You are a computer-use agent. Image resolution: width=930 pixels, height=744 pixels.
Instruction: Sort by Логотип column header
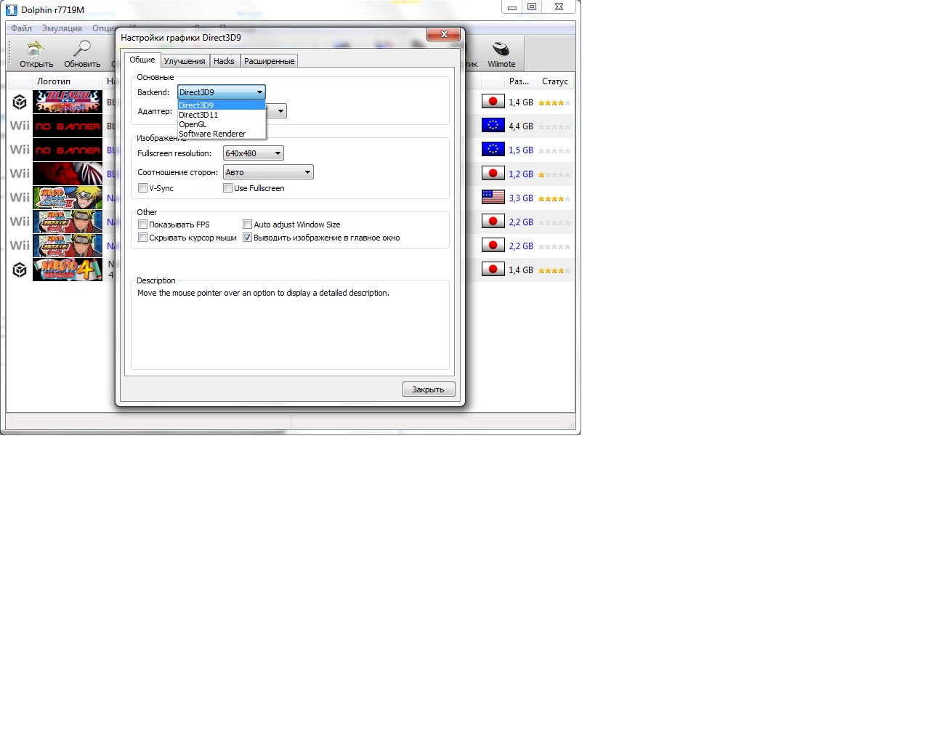[54, 81]
